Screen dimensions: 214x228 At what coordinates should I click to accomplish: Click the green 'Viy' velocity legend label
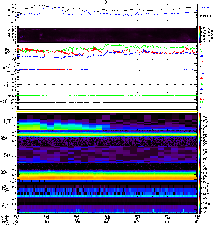[x=201, y=84]
